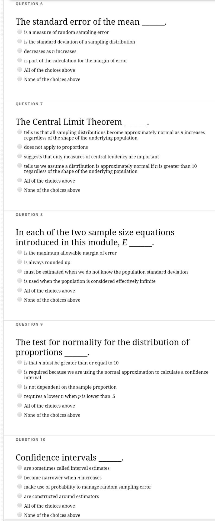Select "are sometimes called interval estimates" option
This screenshot has width=215, height=521.
coord(20,467)
